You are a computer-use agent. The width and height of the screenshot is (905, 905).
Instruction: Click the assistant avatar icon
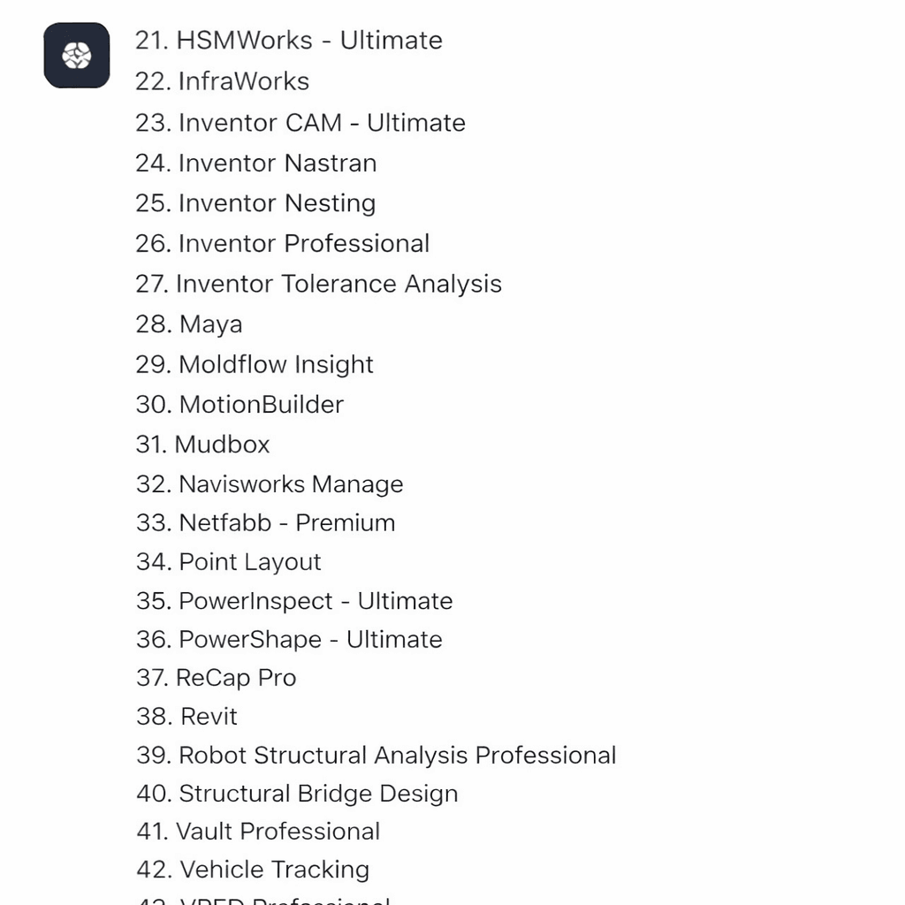(77, 56)
